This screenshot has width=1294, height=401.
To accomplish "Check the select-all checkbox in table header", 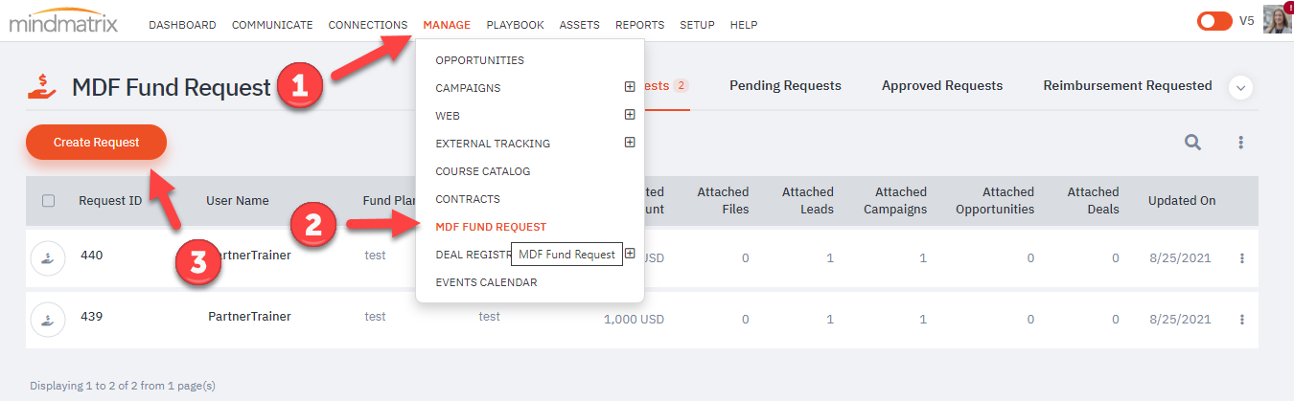I will click(x=49, y=201).
